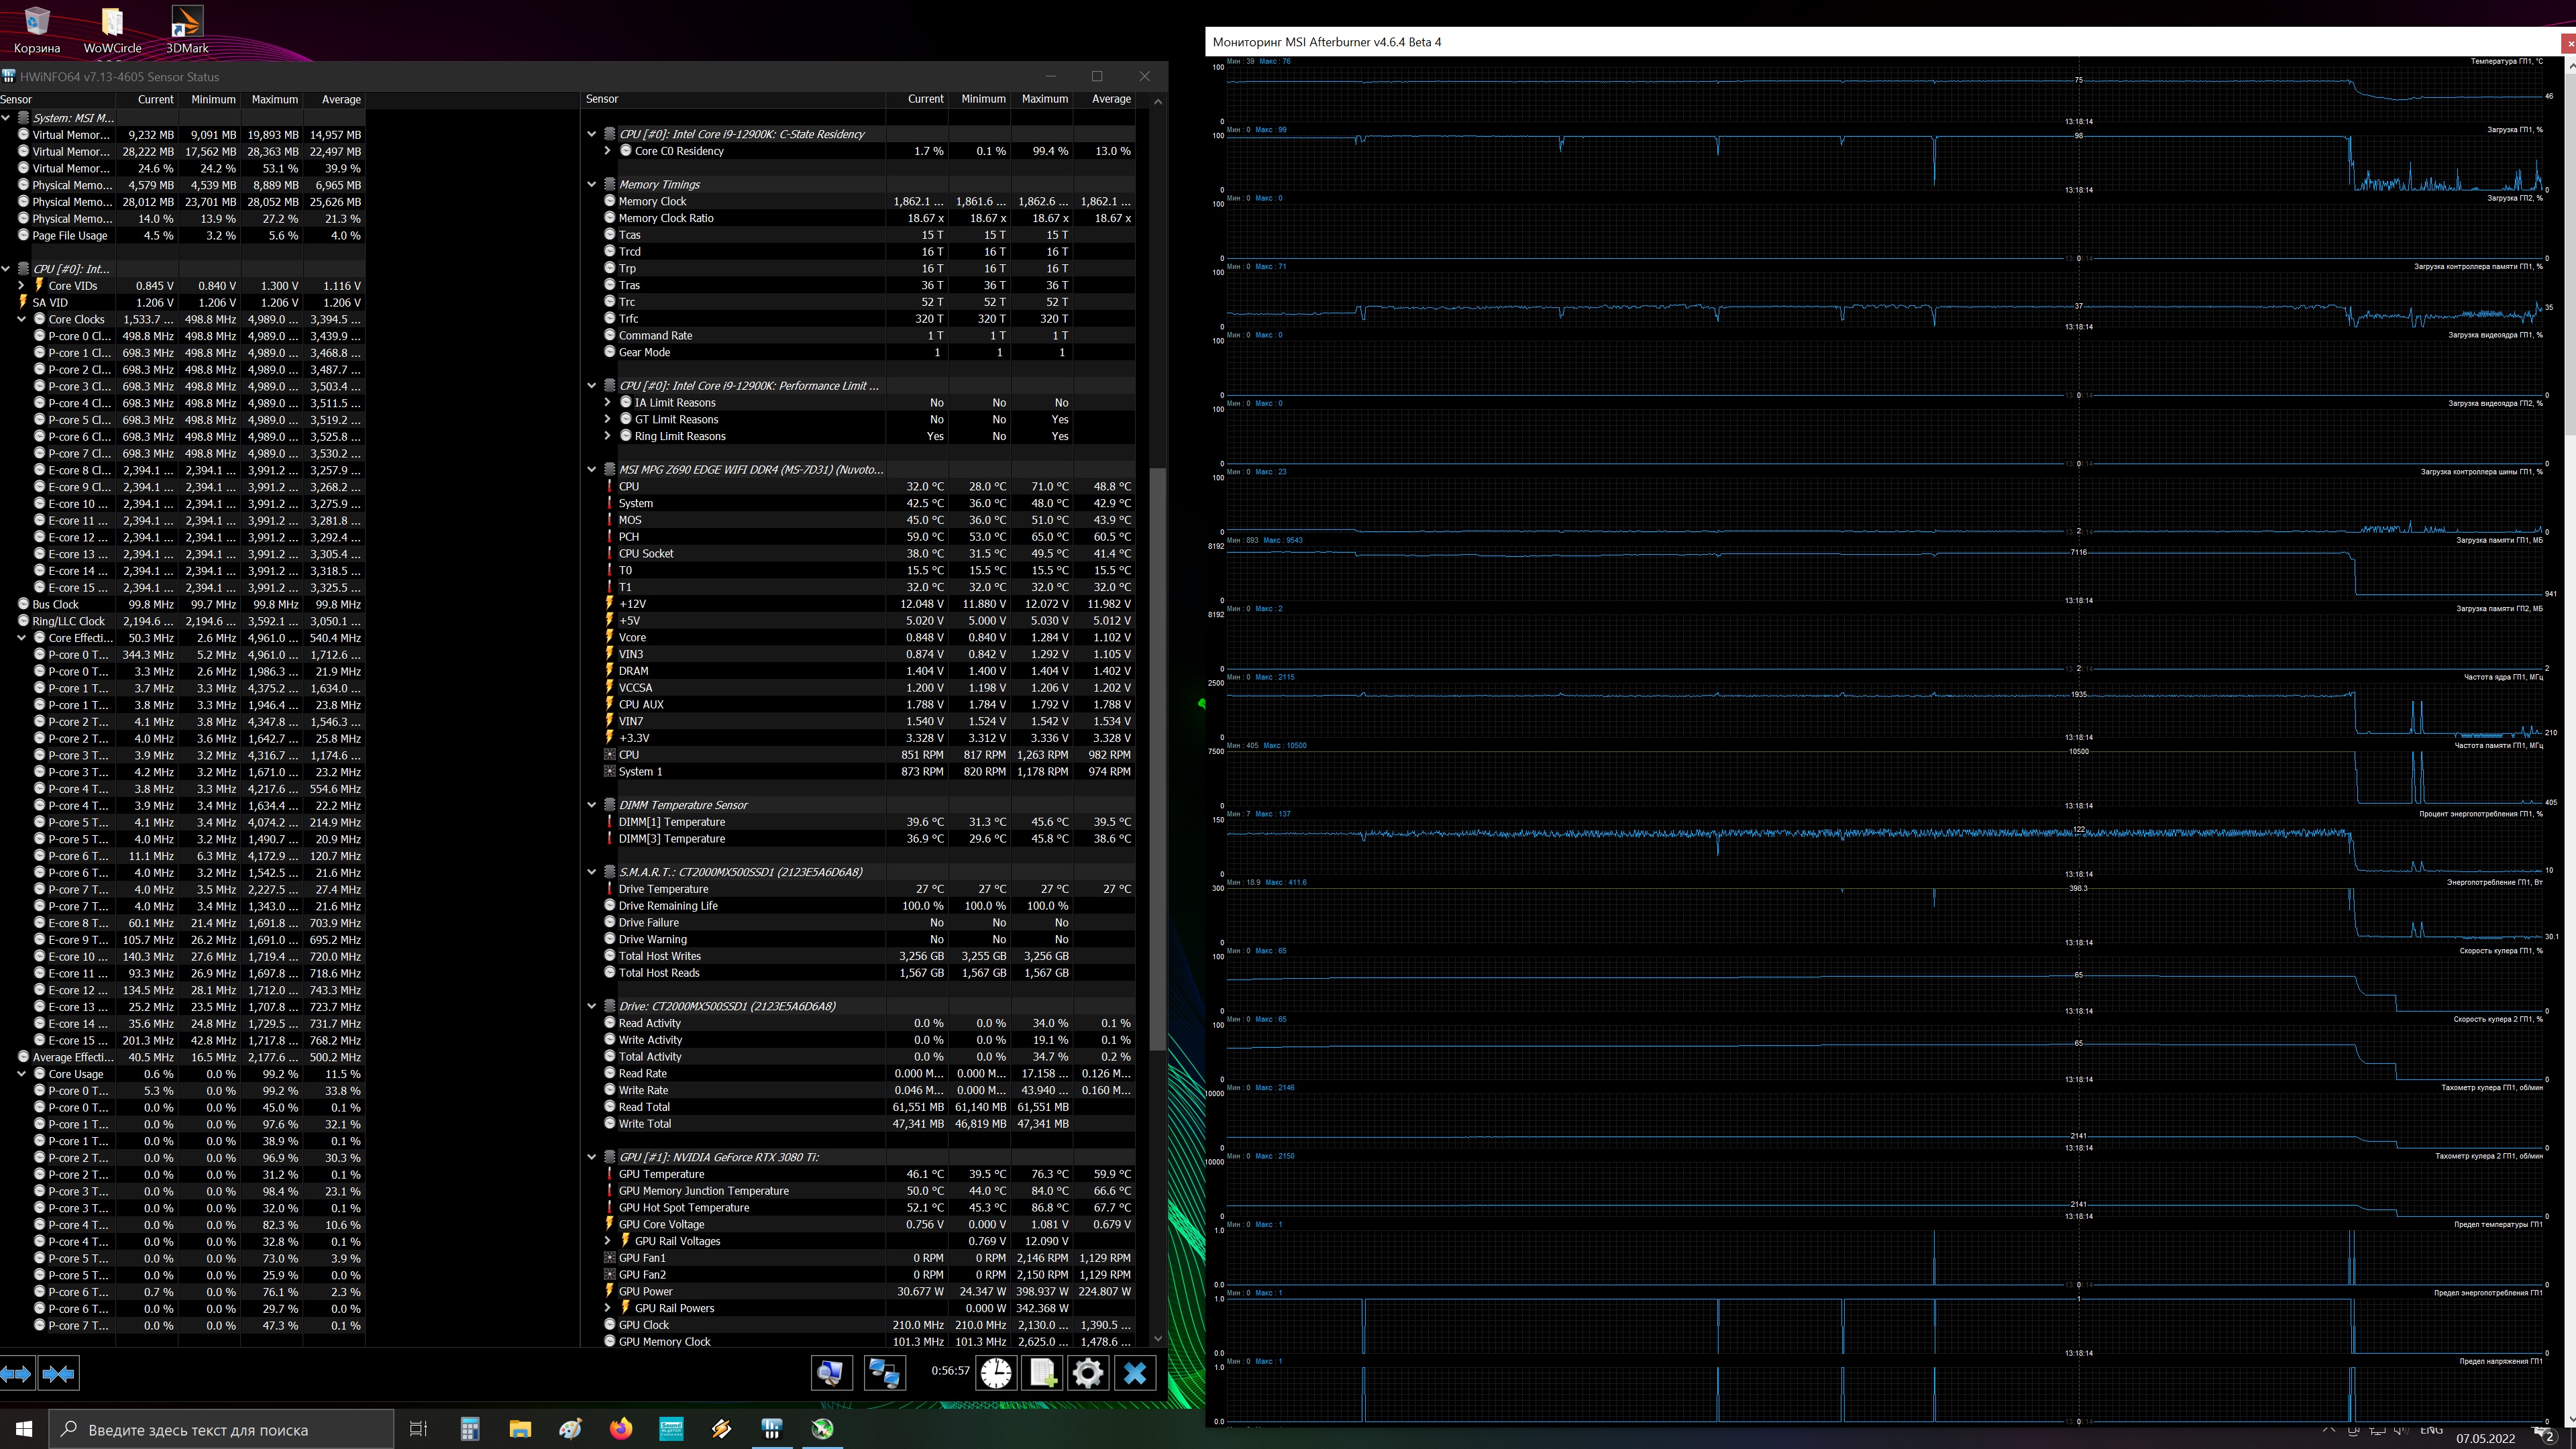
Task: Expand the Ring Limit Reasons entry
Action: (608, 436)
